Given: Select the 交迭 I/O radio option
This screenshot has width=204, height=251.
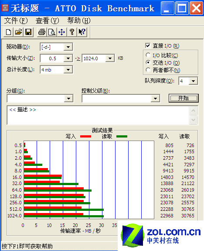Looking at the screenshot, I should [148, 62].
